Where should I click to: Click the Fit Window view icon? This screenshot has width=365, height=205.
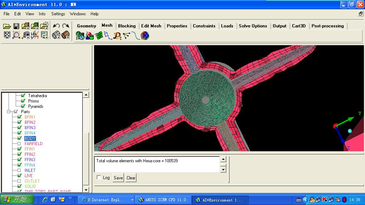[x=7, y=35]
